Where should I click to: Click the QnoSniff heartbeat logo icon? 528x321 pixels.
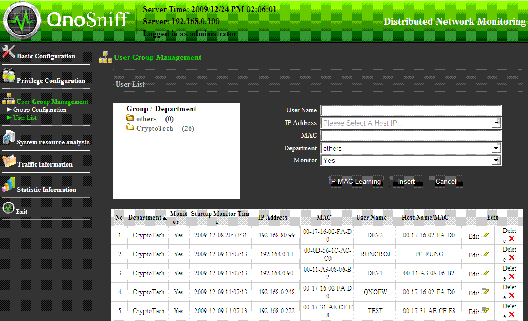point(22,20)
